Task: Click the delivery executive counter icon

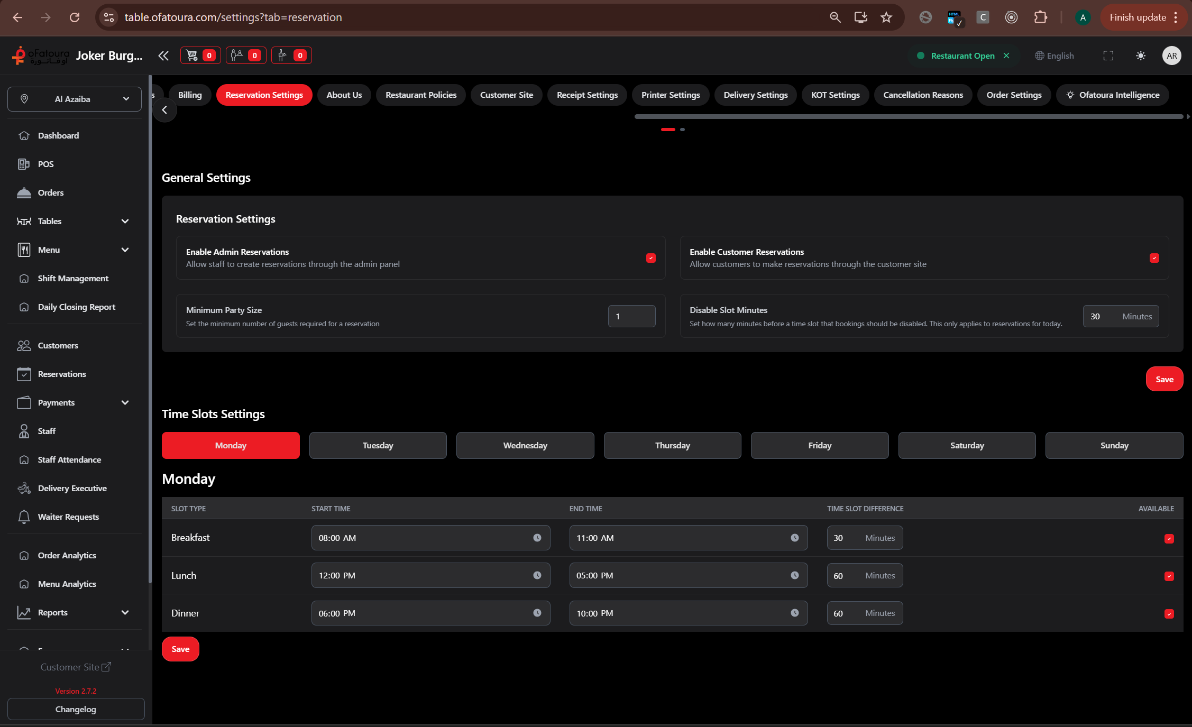Action: (x=291, y=55)
